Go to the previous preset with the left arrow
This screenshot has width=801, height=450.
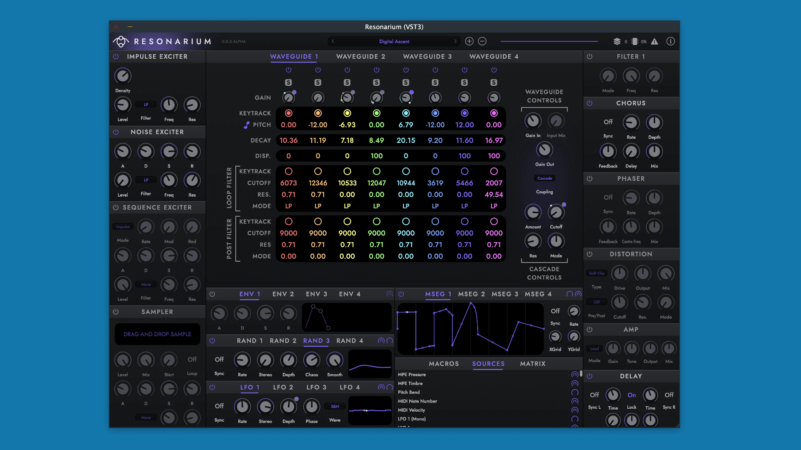333,41
